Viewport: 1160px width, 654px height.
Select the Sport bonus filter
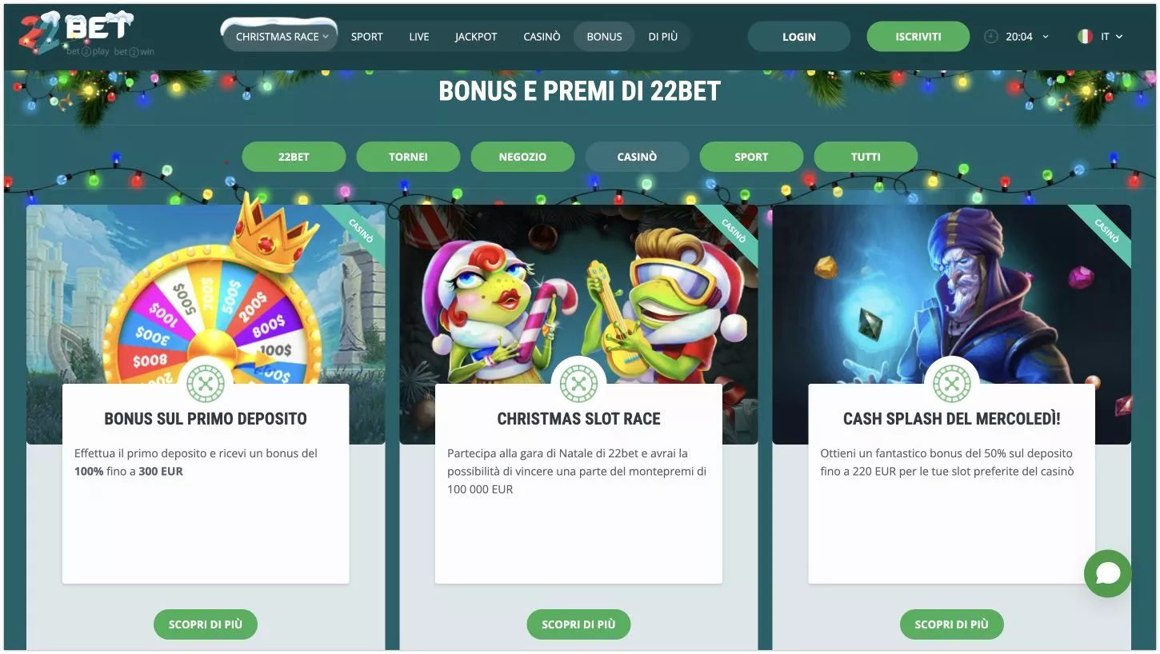point(751,157)
